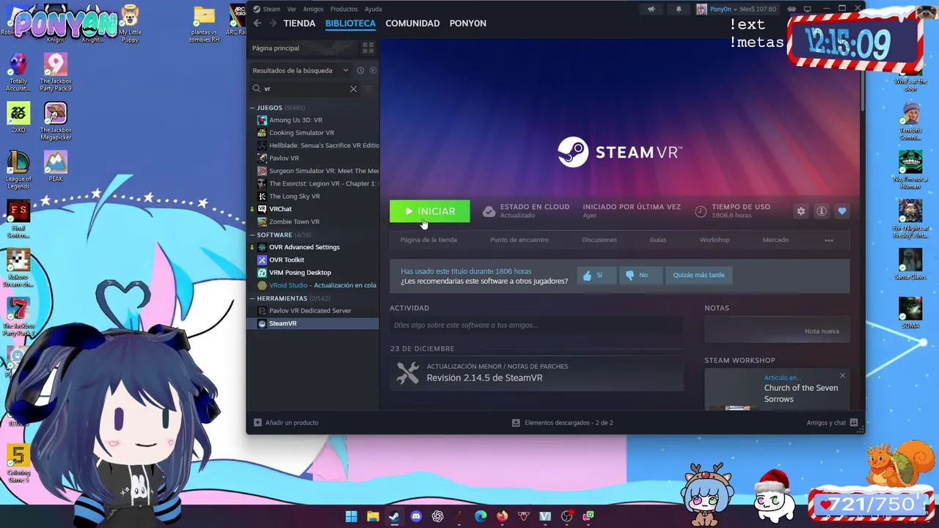Select Pavlov VR Dedicated Server
The height and width of the screenshot is (528, 939).
[x=313, y=311]
